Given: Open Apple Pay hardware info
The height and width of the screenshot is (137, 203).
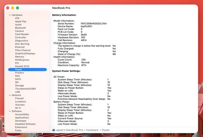Looking at the screenshot, I should [x=21, y=21].
